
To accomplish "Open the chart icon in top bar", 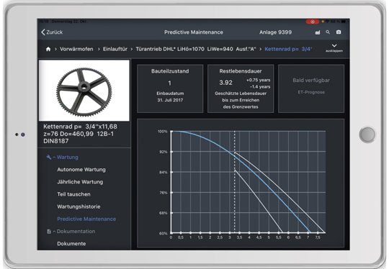I will coord(317,32).
